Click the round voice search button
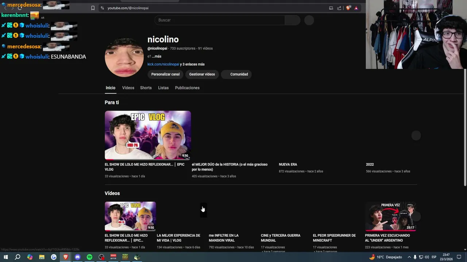This screenshot has height=262, width=467. [x=309, y=20]
